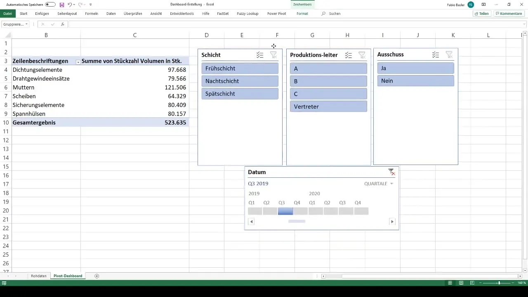Click the Suchen search box
The width and height of the screenshot is (528, 297).
coord(331,14)
